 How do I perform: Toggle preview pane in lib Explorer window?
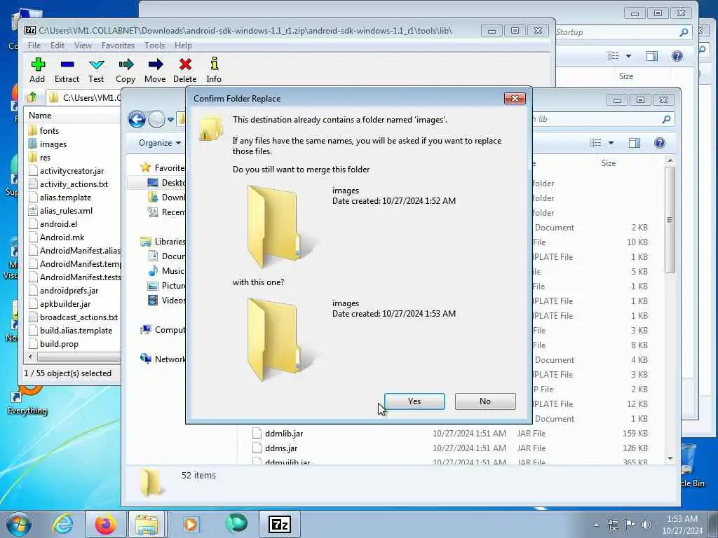[634, 143]
